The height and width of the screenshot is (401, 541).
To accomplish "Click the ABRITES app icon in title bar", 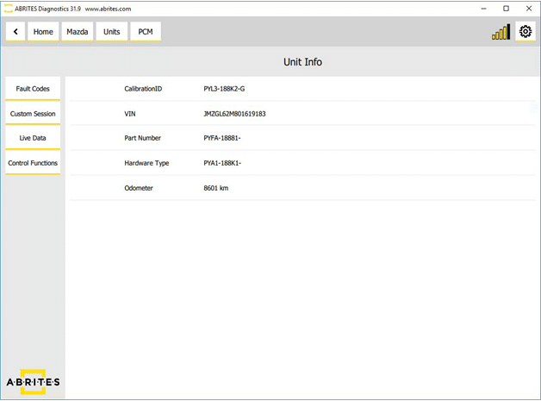I will click(x=8, y=8).
